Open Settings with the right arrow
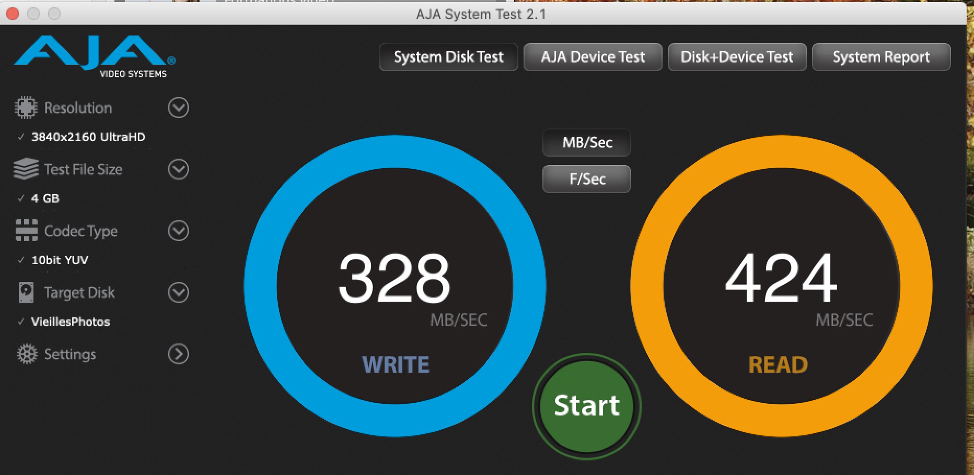Screen dimensions: 974x475 point(179,354)
